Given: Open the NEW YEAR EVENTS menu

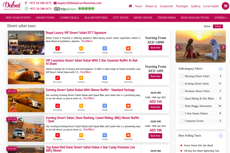Looking at the screenshot, I should coord(18,18).
